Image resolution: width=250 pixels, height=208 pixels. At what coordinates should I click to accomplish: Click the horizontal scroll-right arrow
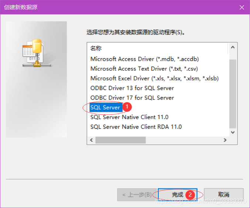point(225,140)
